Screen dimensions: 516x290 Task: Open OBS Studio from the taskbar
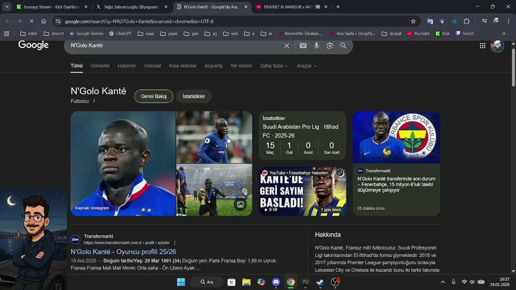click(335, 282)
